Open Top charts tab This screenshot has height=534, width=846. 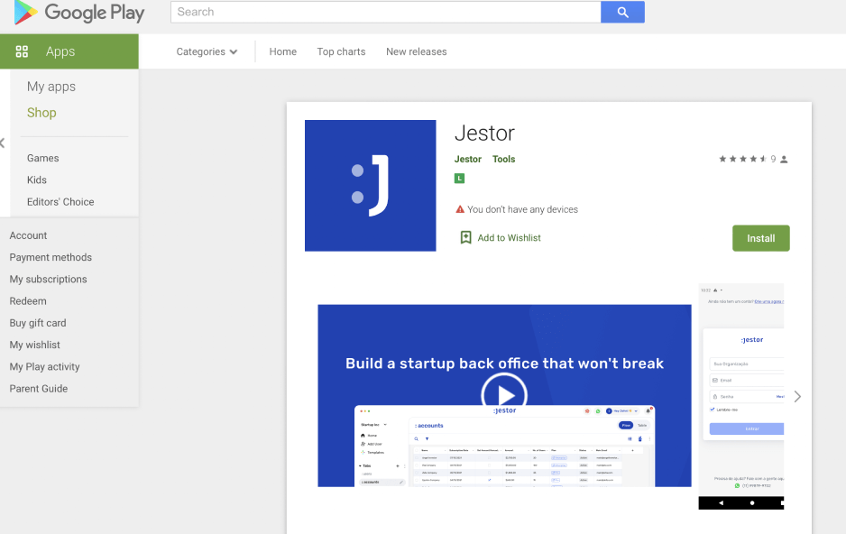point(341,51)
